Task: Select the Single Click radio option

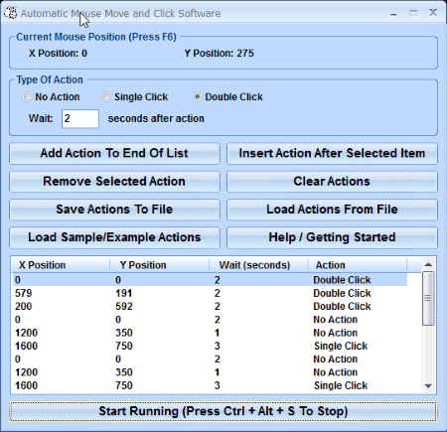Action: pos(105,97)
